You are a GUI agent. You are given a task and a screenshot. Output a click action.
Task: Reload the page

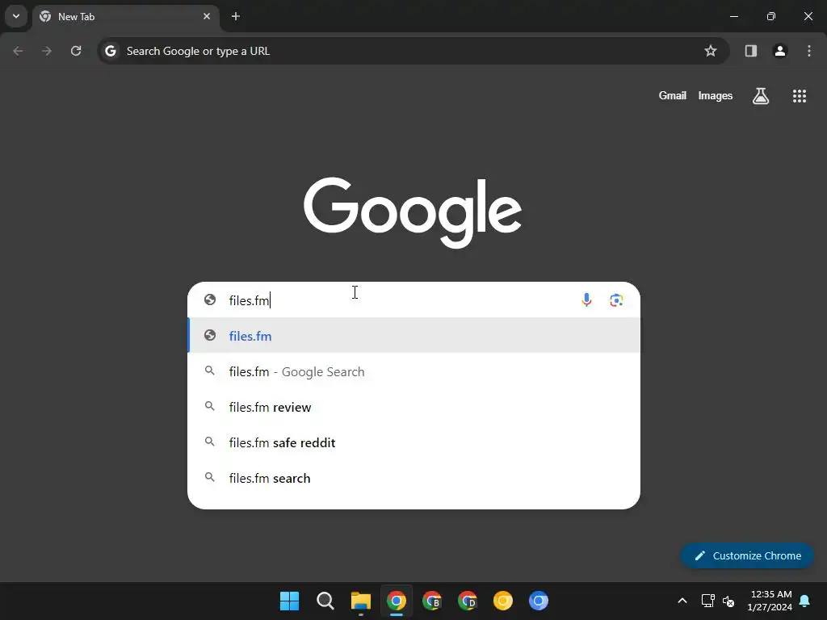click(x=76, y=51)
